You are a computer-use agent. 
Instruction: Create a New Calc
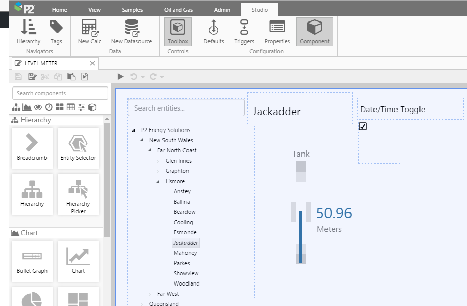(89, 32)
